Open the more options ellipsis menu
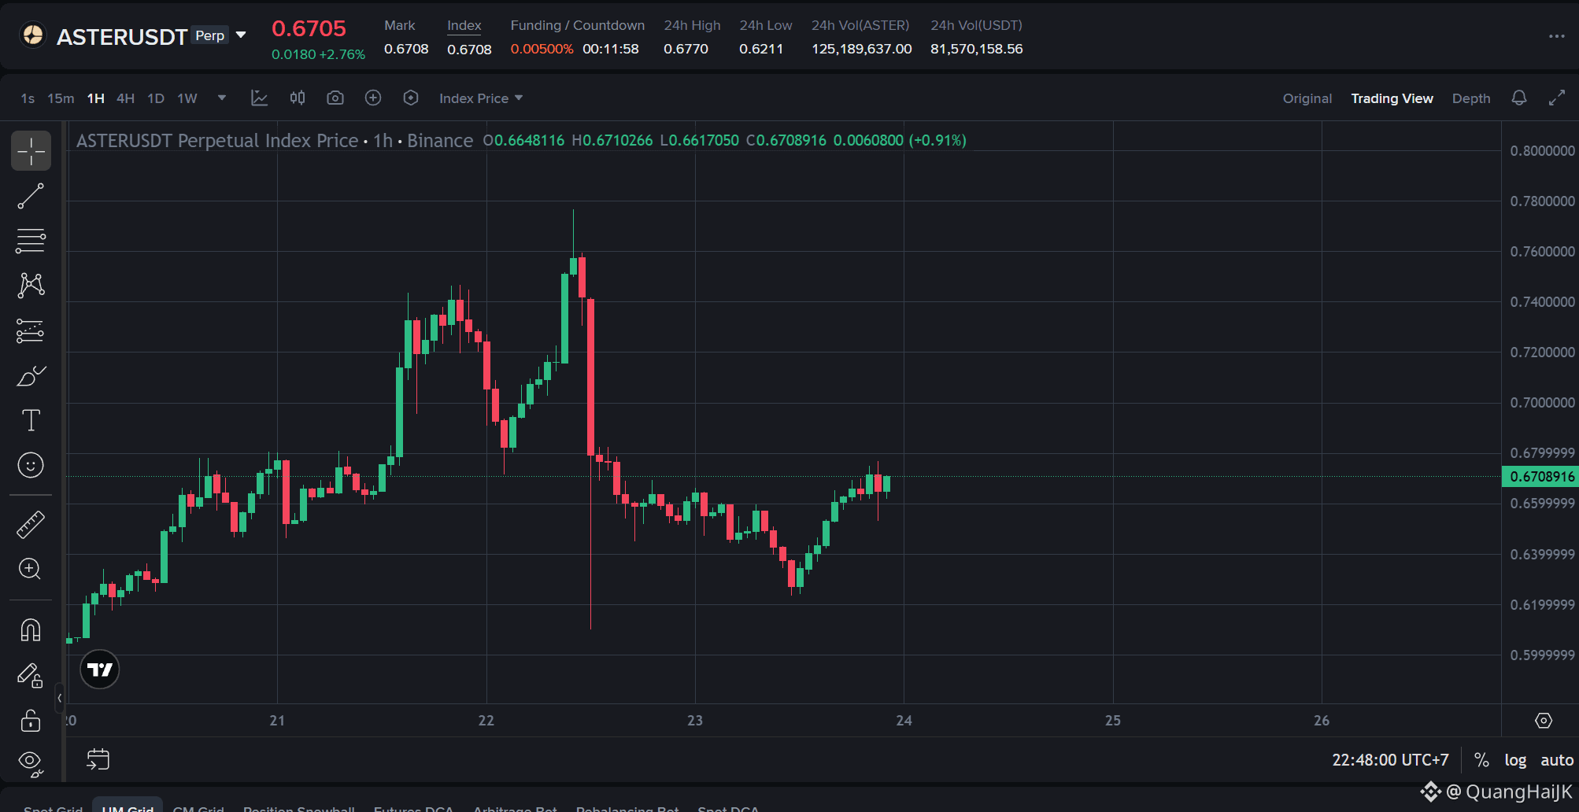1579x812 pixels. [1557, 36]
